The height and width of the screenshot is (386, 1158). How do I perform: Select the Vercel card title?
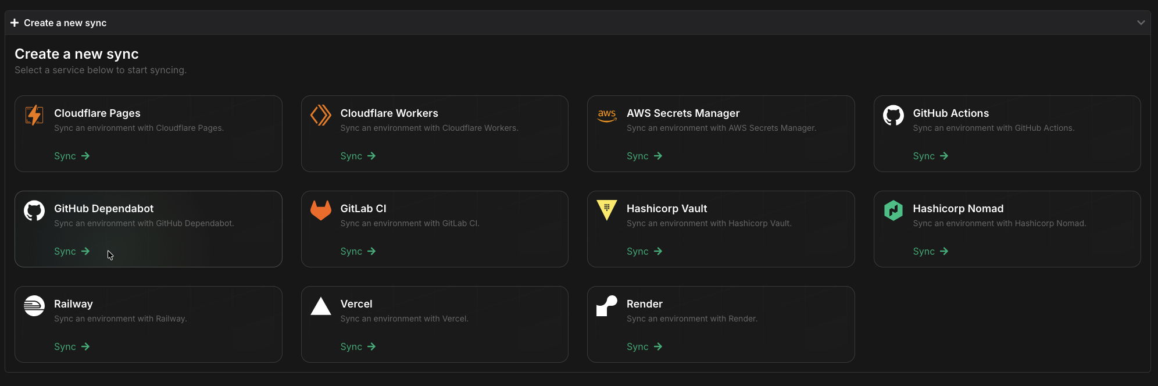[x=356, y=304]
